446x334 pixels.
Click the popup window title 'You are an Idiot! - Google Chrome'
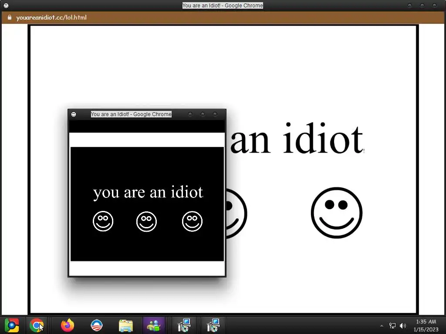point(131,114)
